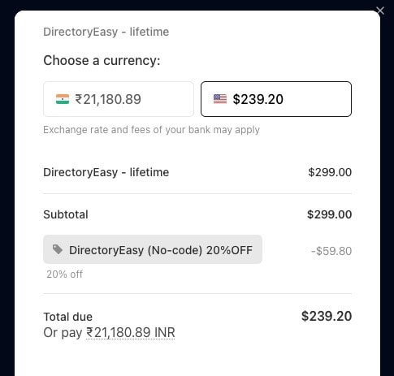The height and width of the screenshot is (376, 394).
Task: Select Indian Rupee ₹21,180.89 currency option
Action: (x=119, y=99)
